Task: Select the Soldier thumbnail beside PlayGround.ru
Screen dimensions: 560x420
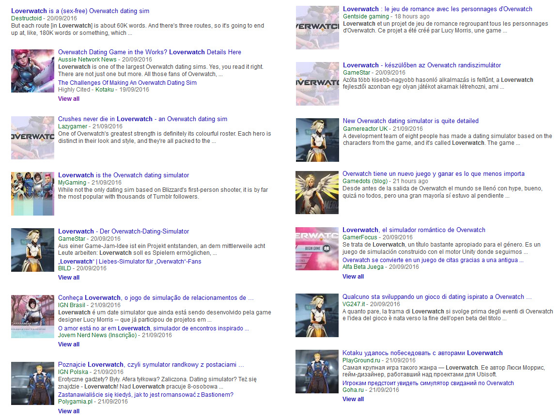Action: pos(317,372)
